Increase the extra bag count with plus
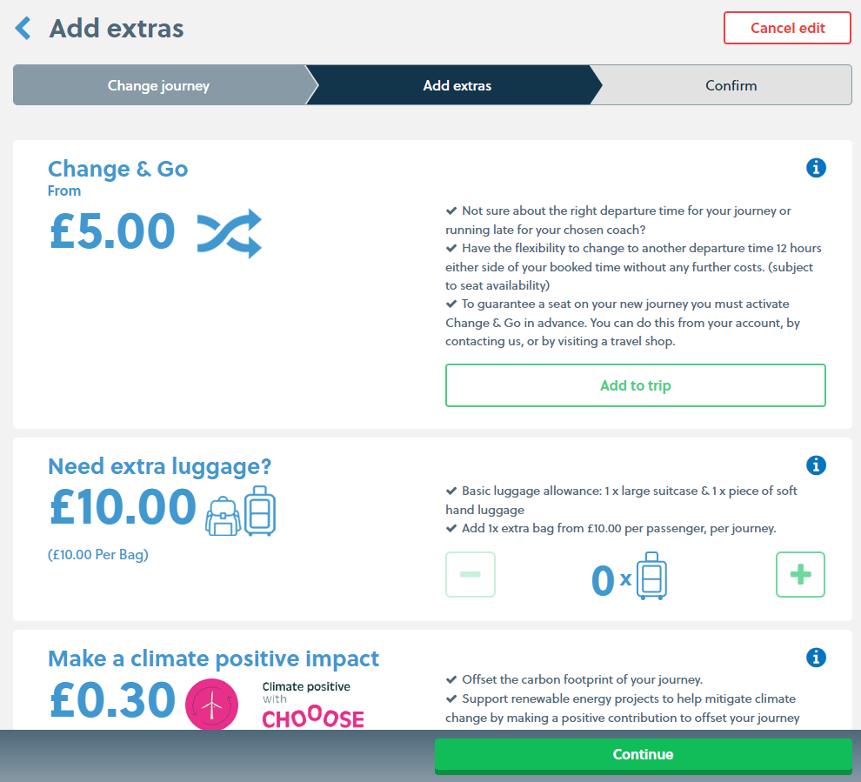 click(799, 574)
